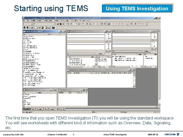This screenshot has width=183, height=137.
Task: Select the DSCH BLER row in HSDPA Analysis
Action: pos(27,51)
